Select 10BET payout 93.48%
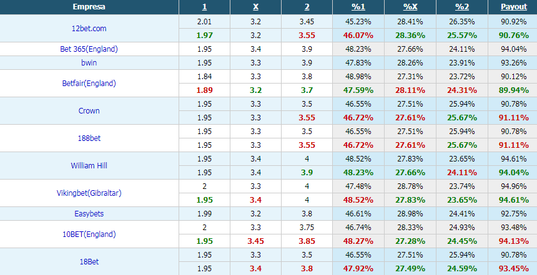Image resolution: width=537 pixels, height=275 pixels. (x=514, y=227)
